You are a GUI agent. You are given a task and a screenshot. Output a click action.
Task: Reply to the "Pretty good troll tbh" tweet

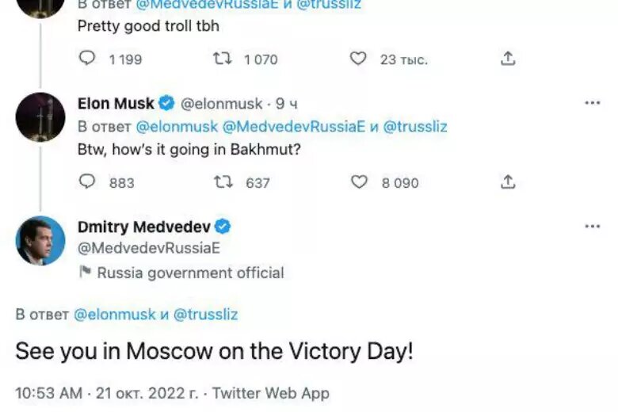pos(88,59)
